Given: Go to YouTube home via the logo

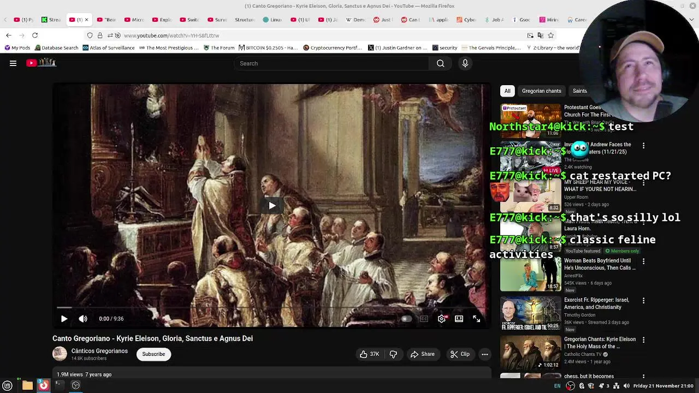Looking at the screenshot, I should 41,63.
